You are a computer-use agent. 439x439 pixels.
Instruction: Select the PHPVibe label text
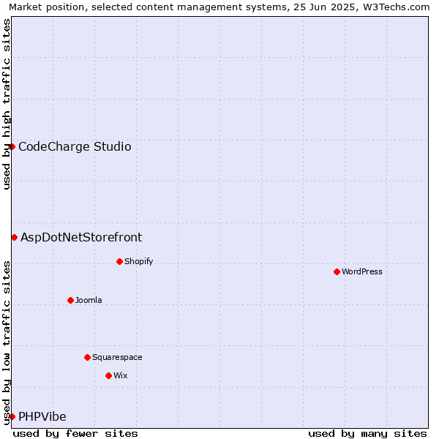42,416
